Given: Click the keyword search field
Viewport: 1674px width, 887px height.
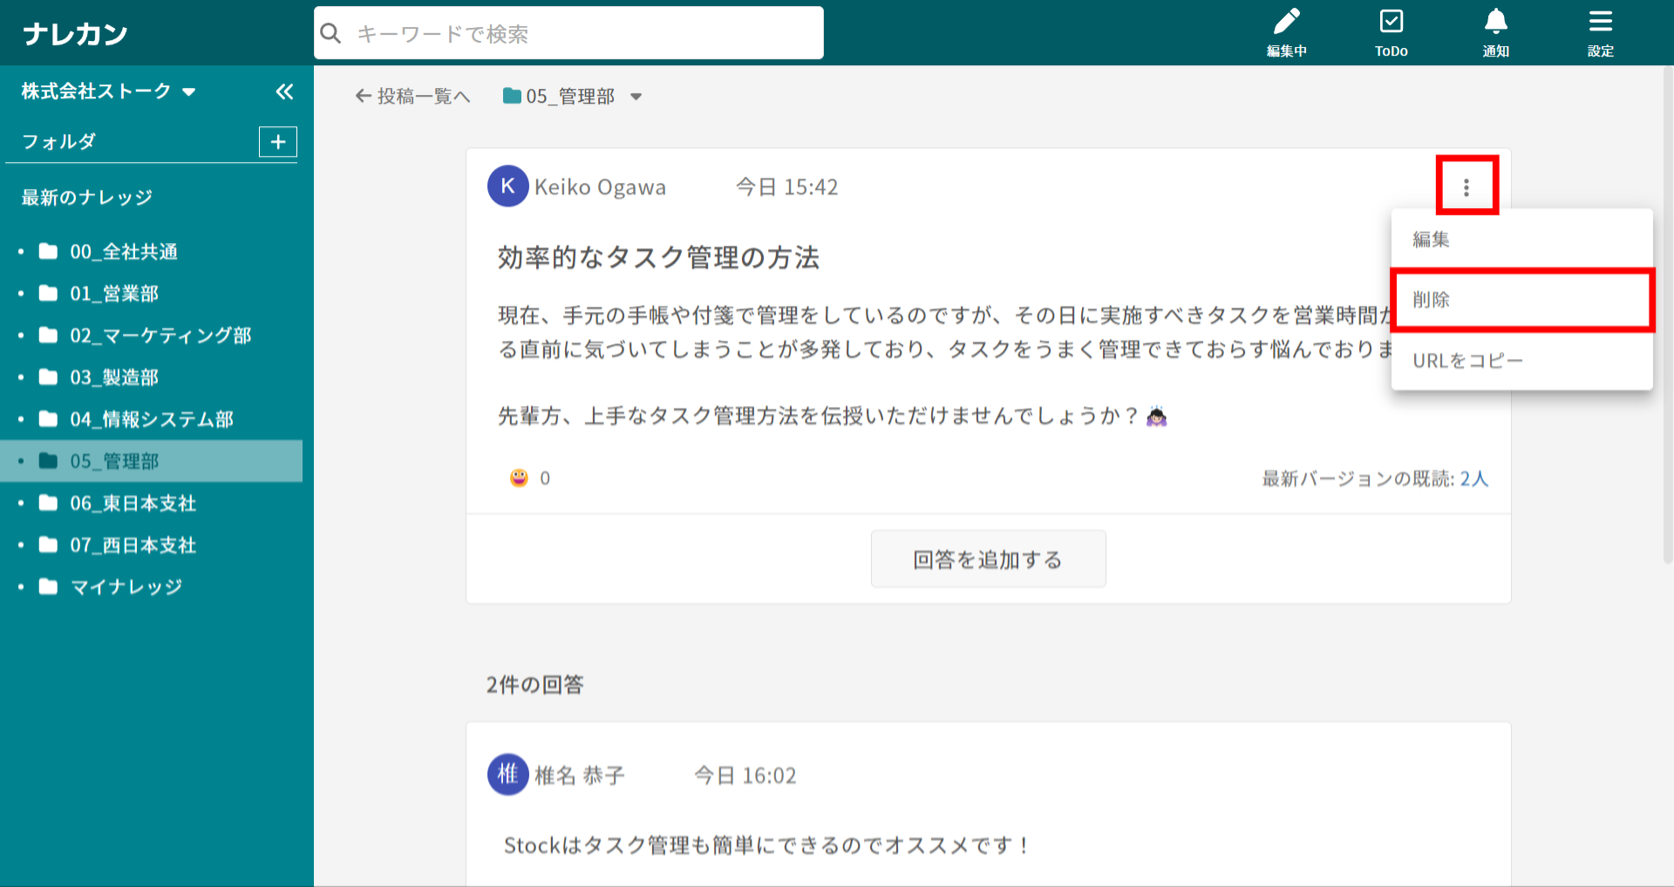Looking at the screenshot, I should (575, 34).
